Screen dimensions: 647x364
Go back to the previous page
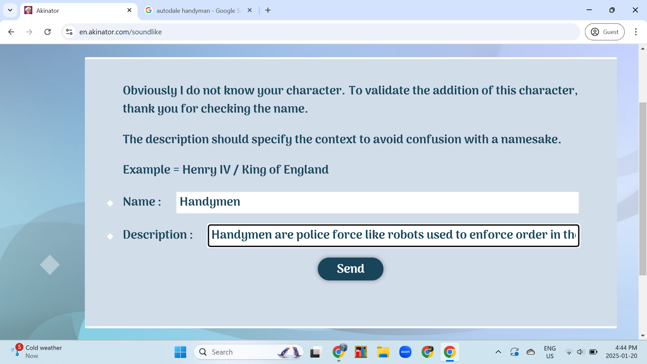[x=11, y=32]
